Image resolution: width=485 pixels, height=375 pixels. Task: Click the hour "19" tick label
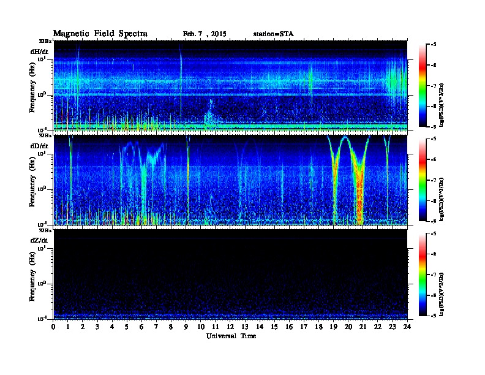[x=333, y=327]
